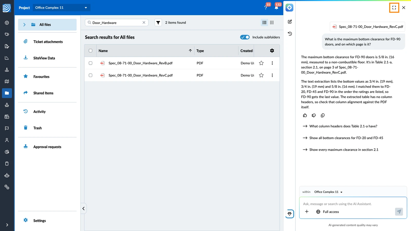The width and height of the screenshot is (411, 231).
Task: Open the Office Complex 11 project dropdown
Action: tap(61, 8)
